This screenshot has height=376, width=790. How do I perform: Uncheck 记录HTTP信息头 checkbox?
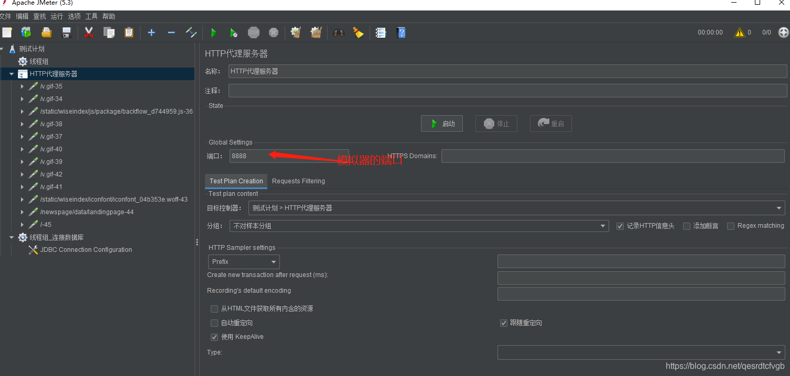point(620,226)
